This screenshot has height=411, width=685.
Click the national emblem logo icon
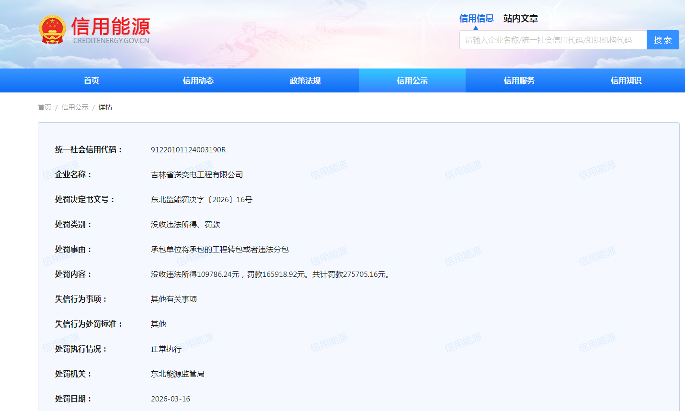[x=52, y=30]
